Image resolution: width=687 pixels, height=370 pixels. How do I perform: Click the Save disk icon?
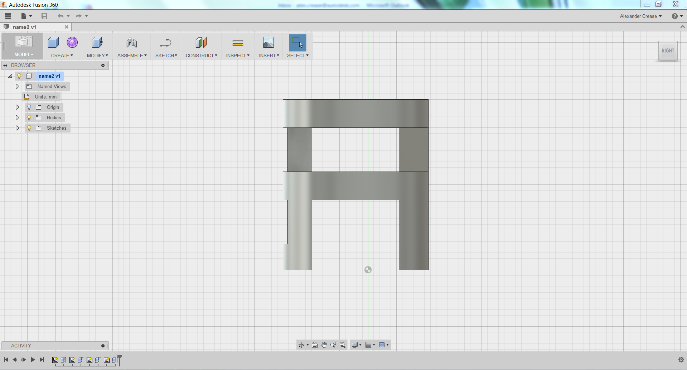point(44,16)
